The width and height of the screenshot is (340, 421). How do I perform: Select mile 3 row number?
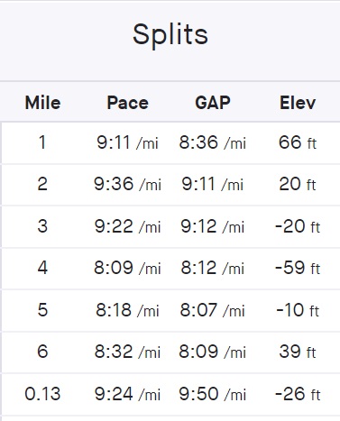42,226
